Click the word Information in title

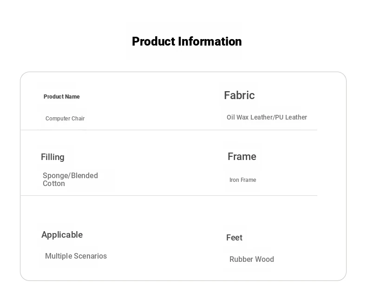click(210, 41)
